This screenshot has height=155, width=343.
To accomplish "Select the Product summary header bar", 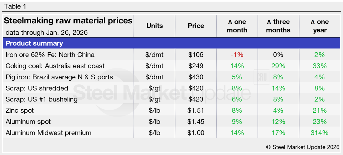I will [171, 43].
